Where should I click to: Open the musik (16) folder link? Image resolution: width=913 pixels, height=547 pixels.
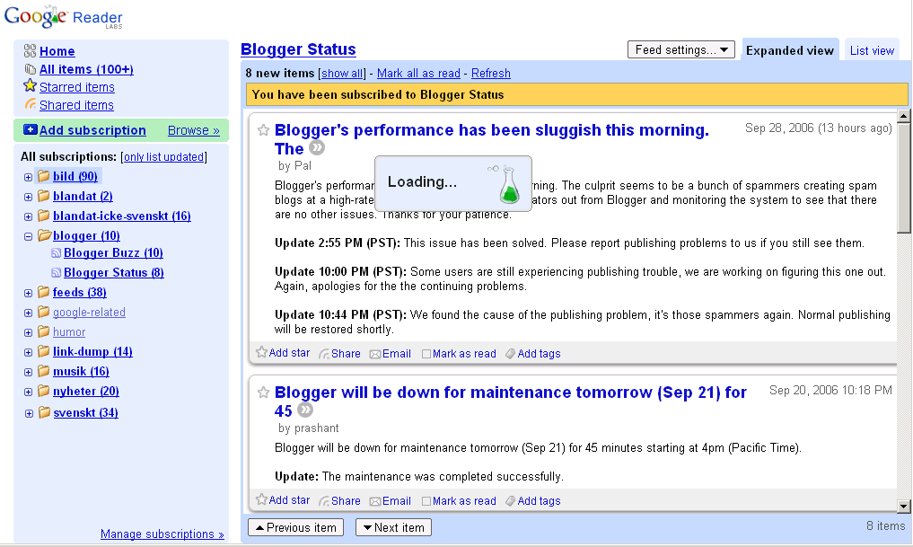pyautogui.click(x=81, y=372)
